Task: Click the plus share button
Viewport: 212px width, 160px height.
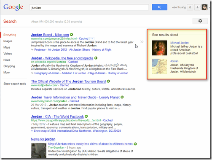Action: tap(197, 7)
